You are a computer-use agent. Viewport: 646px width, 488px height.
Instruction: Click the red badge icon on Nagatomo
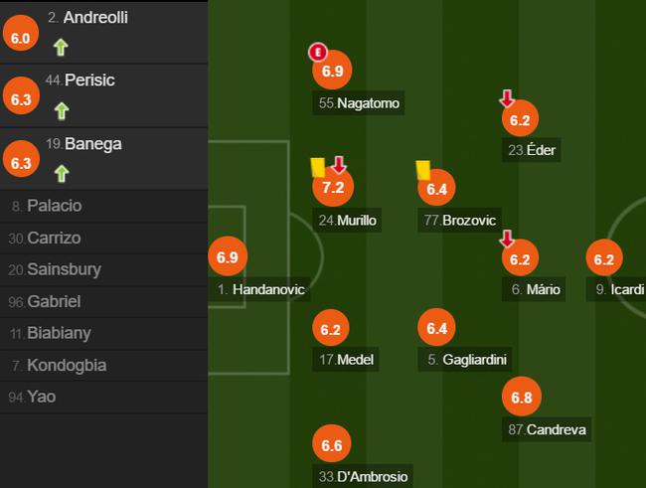click(318, 53)
